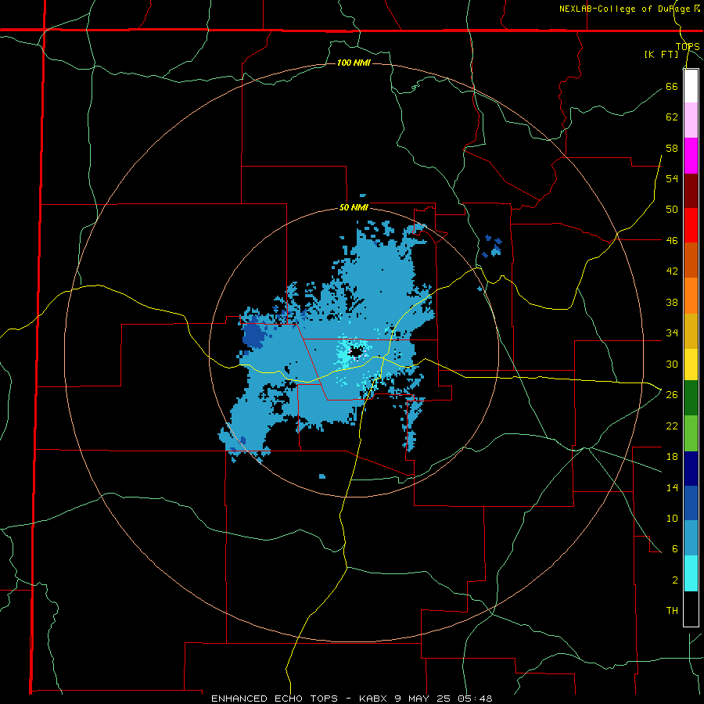Image resolution: width=704 pixels, height=704 pixels.
Task: Click the '46' legend value label
Action: 672,241
